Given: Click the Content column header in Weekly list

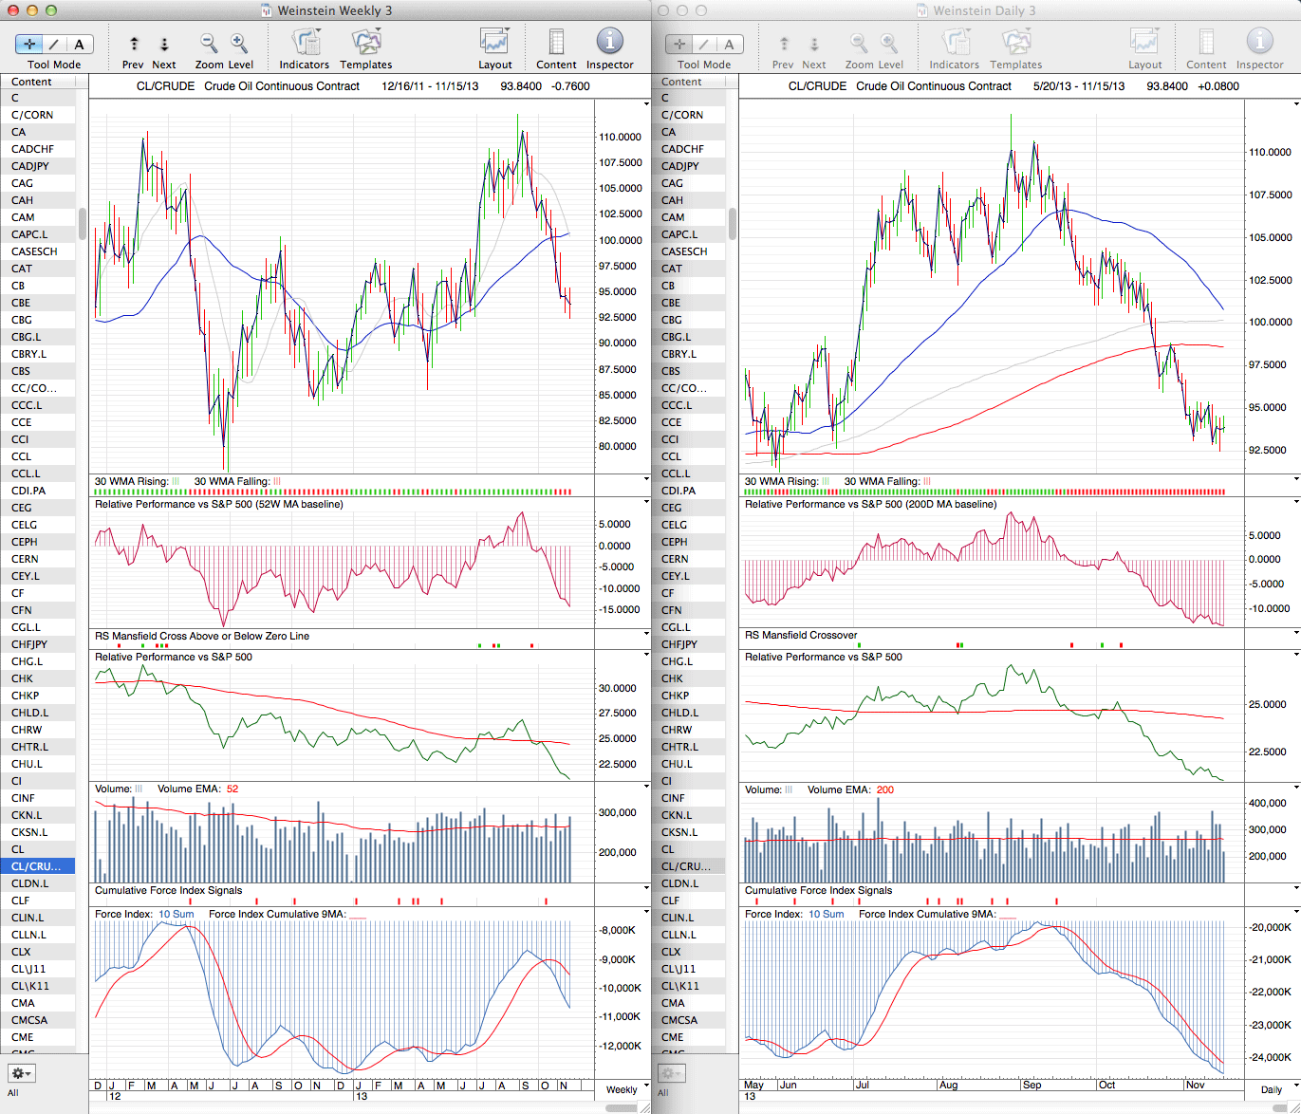Looking at the screenshot, I should pos(32,82).
